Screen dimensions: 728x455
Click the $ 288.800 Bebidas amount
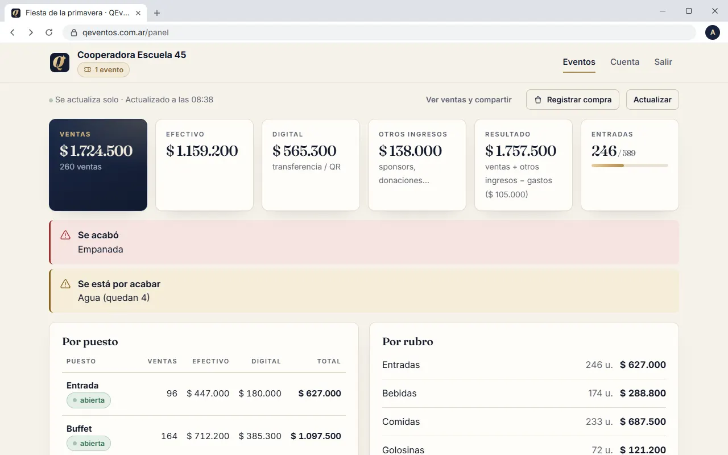pyautogui.click(x=643, y=394)
